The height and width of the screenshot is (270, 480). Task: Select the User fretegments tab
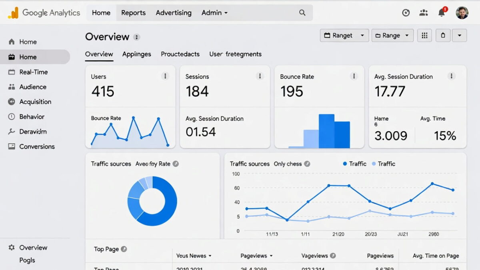pyautogui.click(x=235, y=54)
